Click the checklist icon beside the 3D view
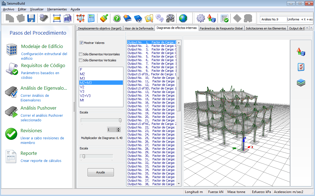 point(301,67)
